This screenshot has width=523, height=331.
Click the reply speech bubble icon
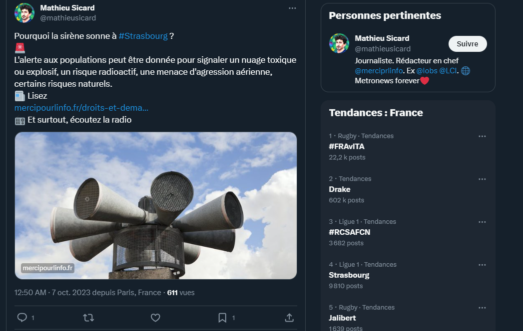[x=22, y=318]
